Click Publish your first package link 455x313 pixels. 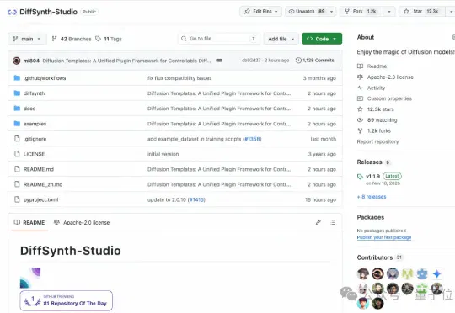[384, 237]
